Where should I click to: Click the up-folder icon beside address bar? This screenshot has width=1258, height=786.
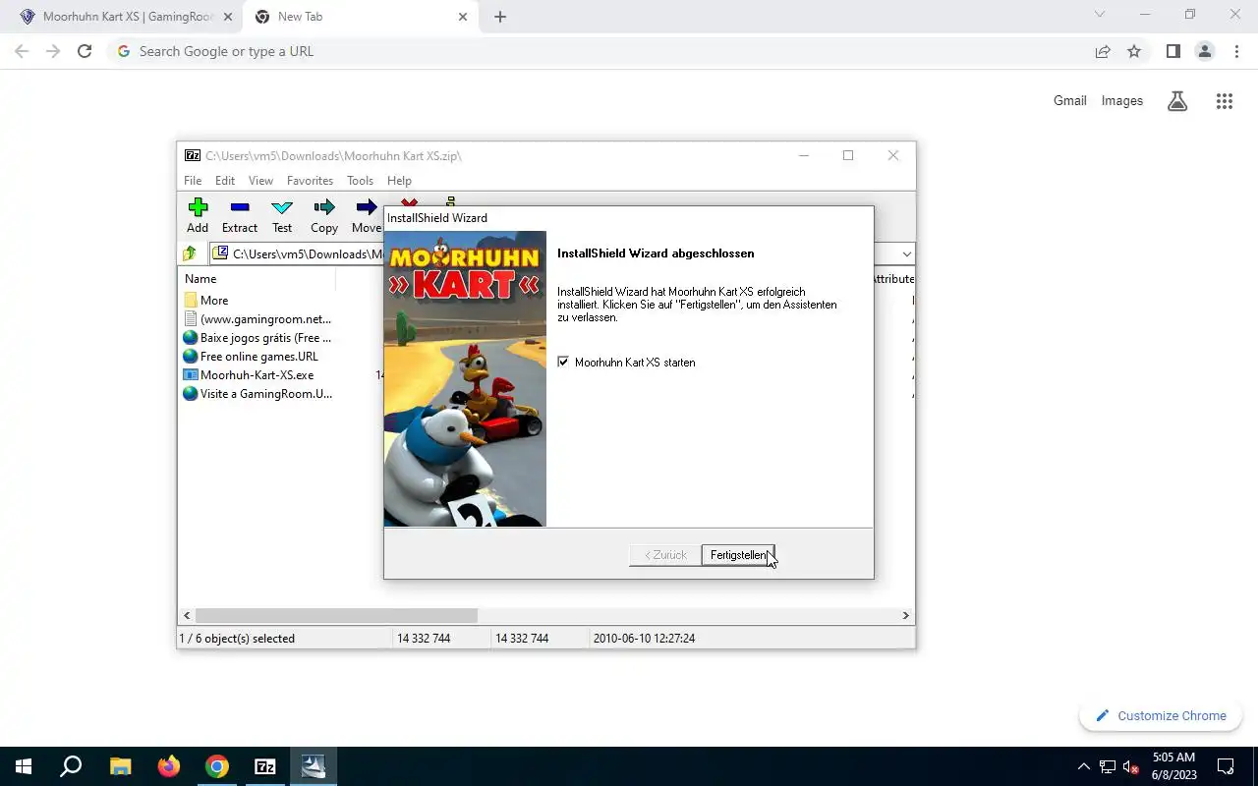(190, 253)
